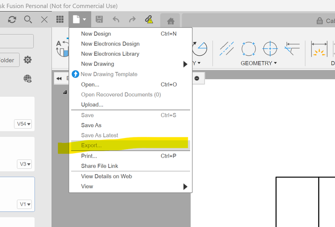Choose Export... from the File menu

(131, 145)
